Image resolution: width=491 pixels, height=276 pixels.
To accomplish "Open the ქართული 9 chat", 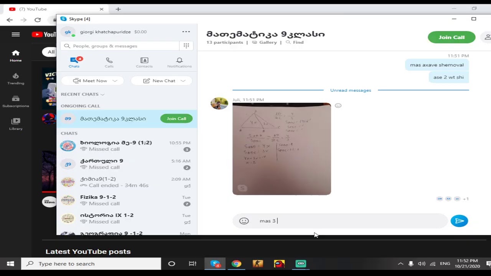I will pos(127,164).
